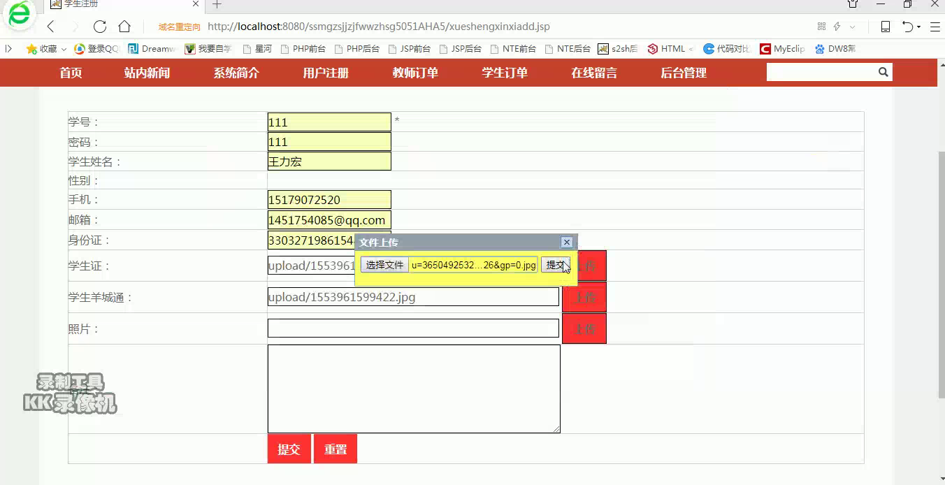Image resolution: width=945 pixels, height=485 pixels.
Task: Open the JSP前台 bookmark
Action: [x=410, y=49]
